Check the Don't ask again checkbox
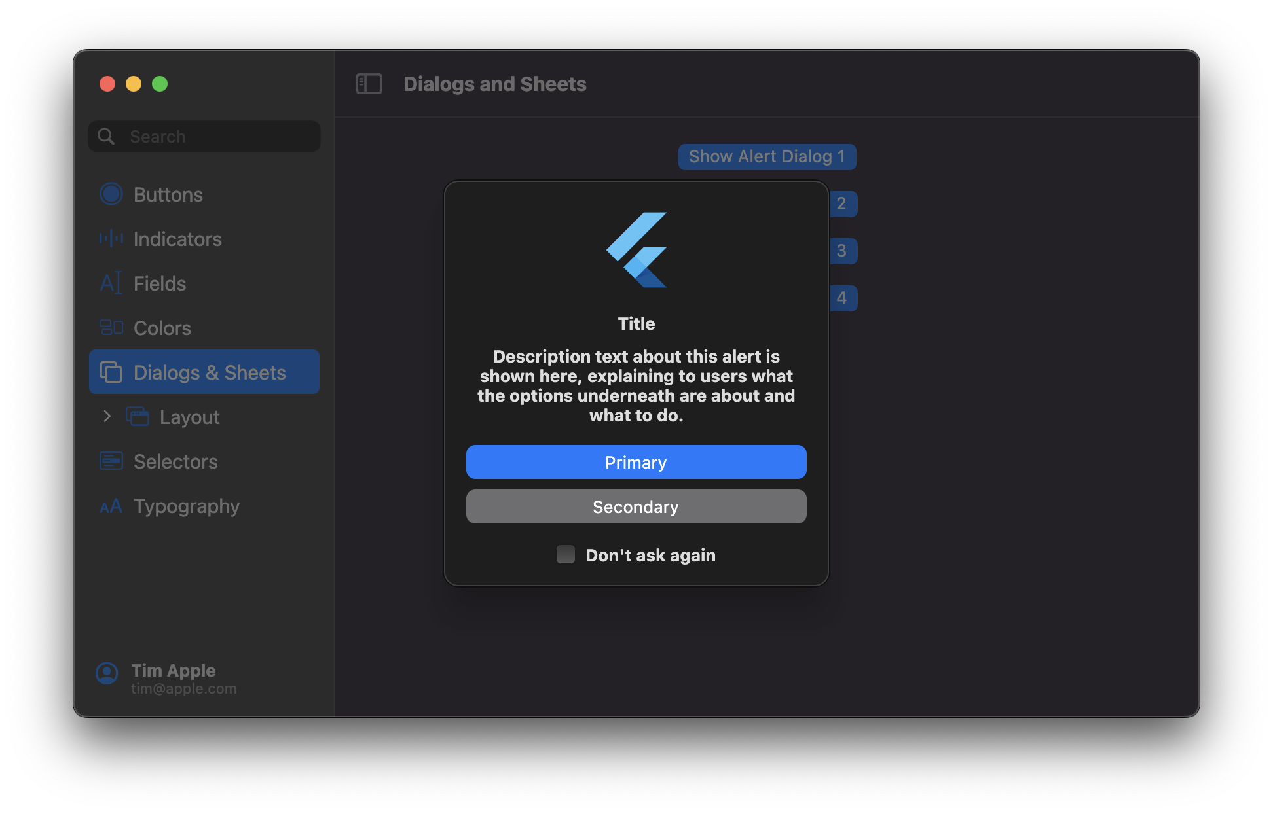Screen dimensions: 1273x814 (566, 555)
